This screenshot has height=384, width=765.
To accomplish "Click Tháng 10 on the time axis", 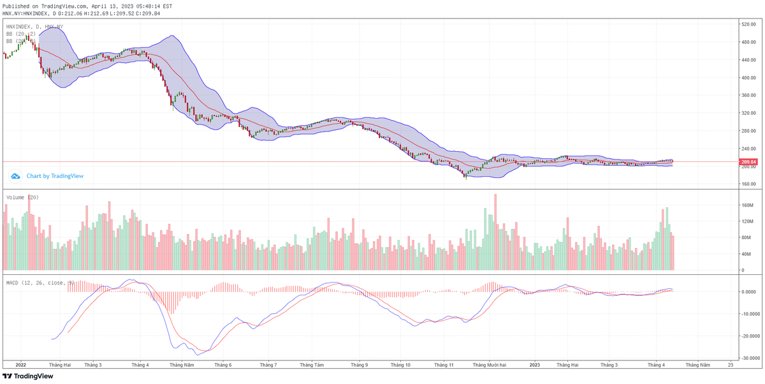I will coord(400,366).
